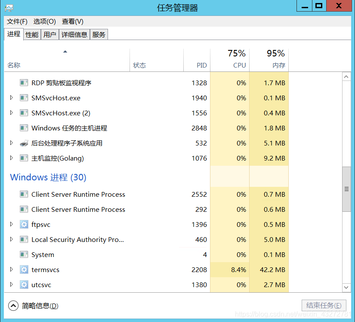
Task: Expand the ftpsvc service group
Action: tap(12, 224)
